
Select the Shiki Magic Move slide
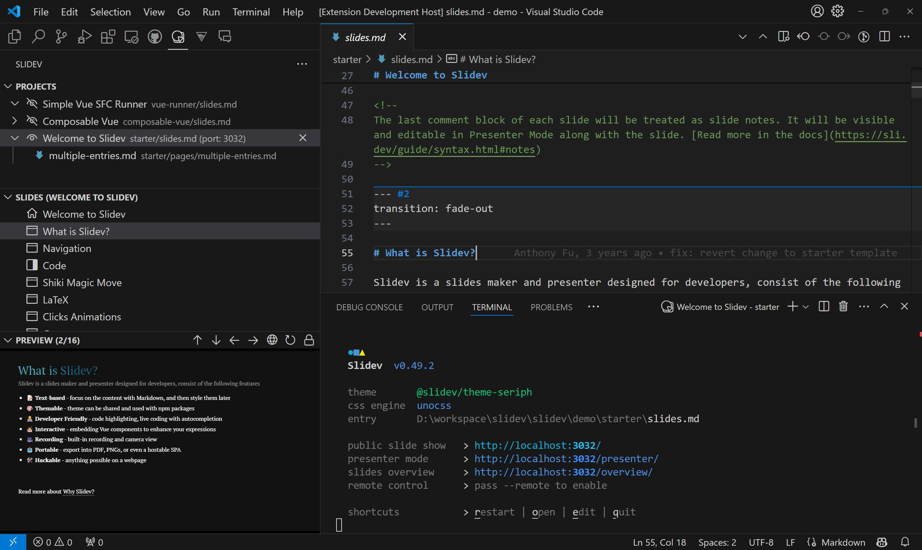160,283
